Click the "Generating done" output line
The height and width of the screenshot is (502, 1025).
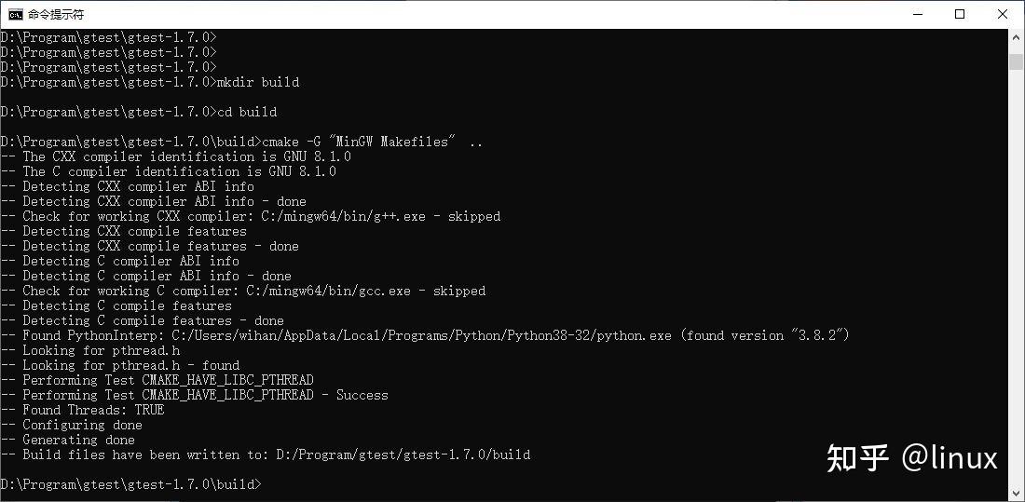tap(78, 440)
